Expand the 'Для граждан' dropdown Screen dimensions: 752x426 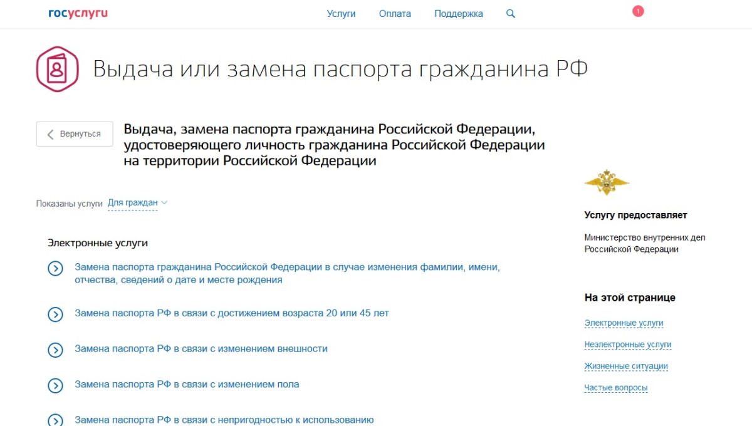click(x=137, y=203)
